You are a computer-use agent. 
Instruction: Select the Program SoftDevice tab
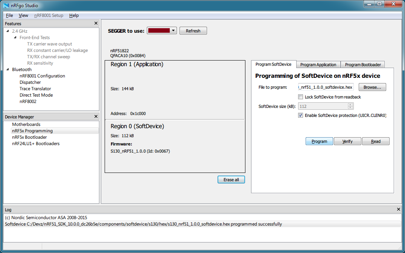pyautogui.click(x=273, y=64)
